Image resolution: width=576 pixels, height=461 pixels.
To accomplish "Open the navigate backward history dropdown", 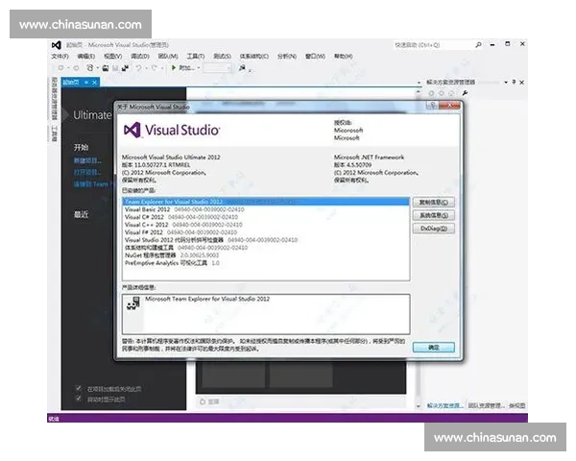I will 68,68.
